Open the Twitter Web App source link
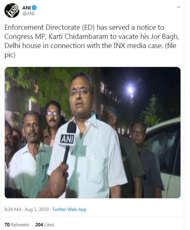This screenshot has height=230, width=190. pyautogui.click(x=69, y=209)
